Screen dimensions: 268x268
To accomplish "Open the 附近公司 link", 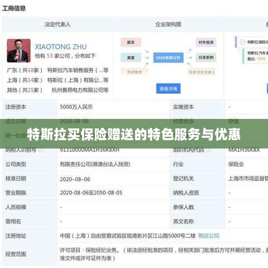I will (209, 236).
